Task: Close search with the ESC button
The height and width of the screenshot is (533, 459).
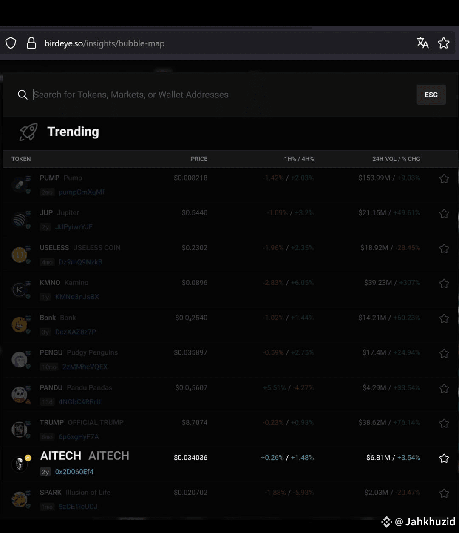Action: [x=431, y=95]
